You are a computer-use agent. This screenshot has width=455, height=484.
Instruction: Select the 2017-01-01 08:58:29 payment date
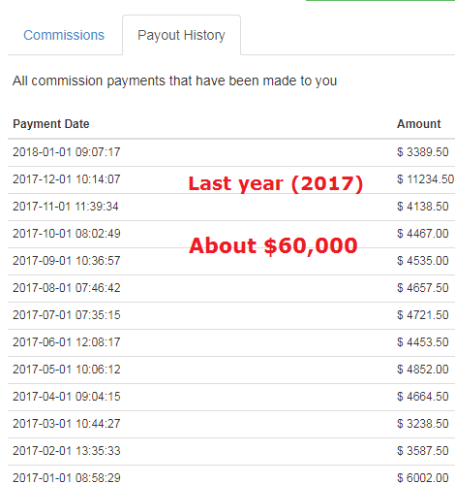click(x=67, y=477)
